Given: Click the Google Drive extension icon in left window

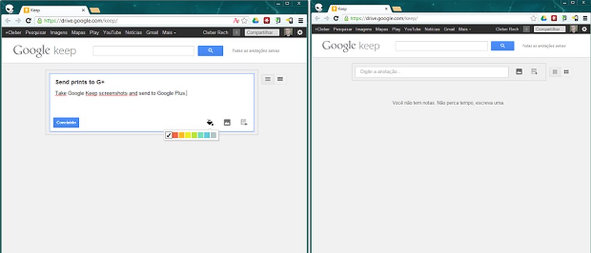Looking at the screenshot, I should [x=255, y=21].
